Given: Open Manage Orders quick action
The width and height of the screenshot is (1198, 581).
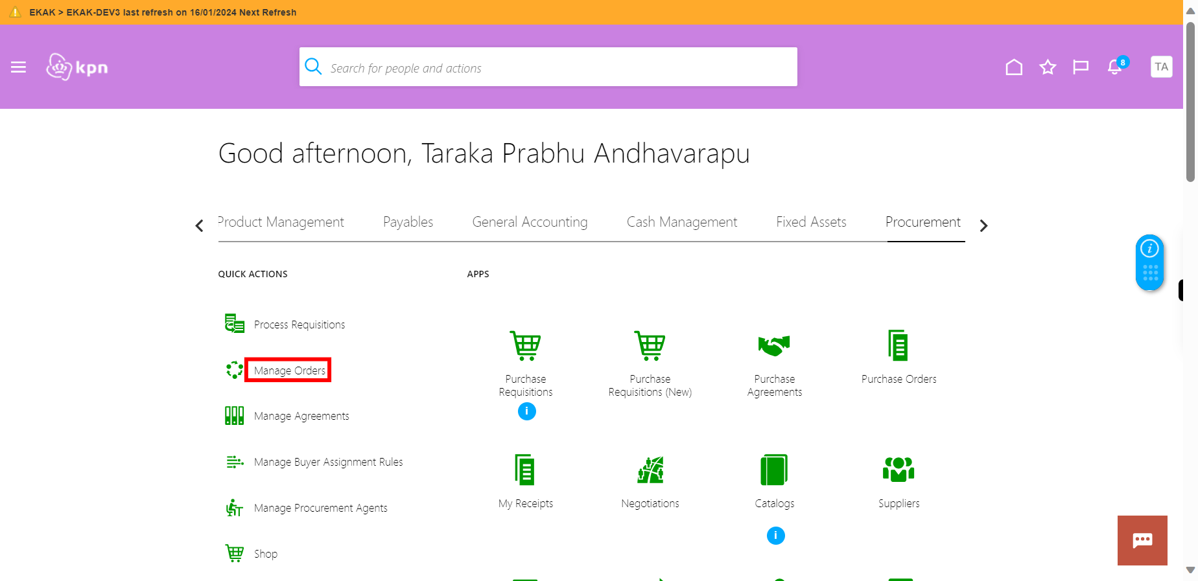Looking at the screenshot, I should [x=290, y=370].
